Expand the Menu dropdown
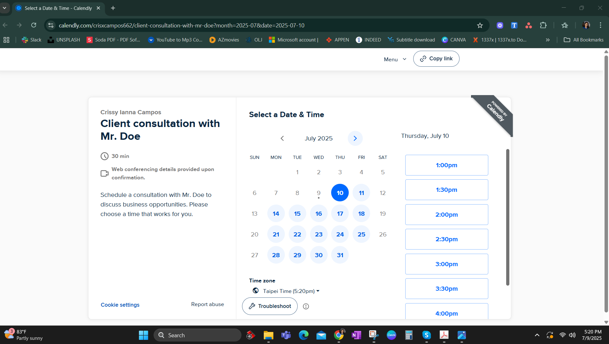609x344 pixels. tap(395, 59)
